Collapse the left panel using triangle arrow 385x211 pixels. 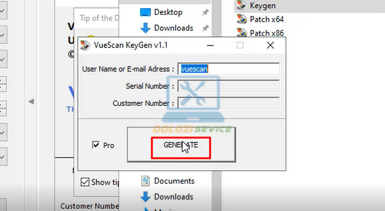[x=31, y=101]
